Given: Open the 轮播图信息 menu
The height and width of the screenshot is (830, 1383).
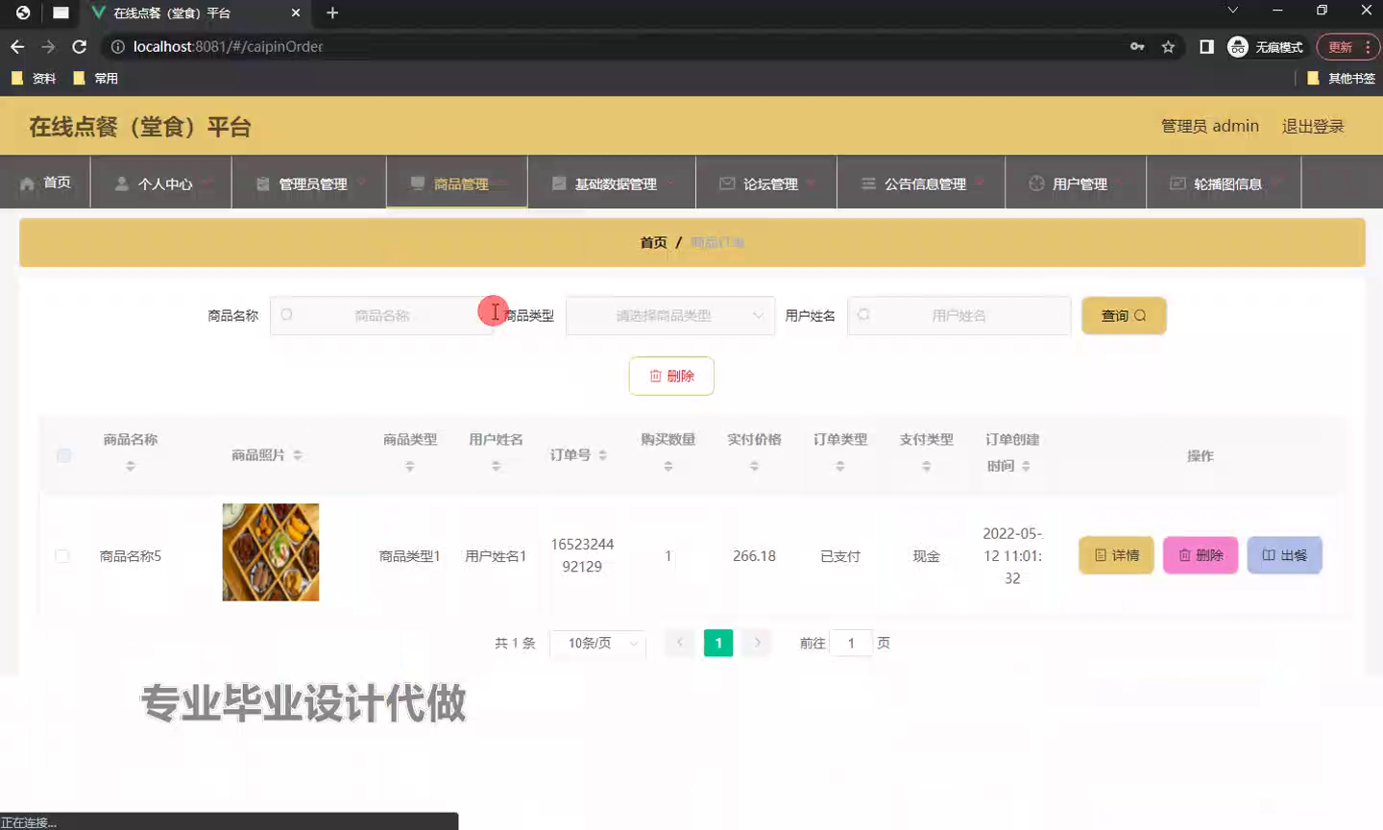Looking at the screenshot, I should point(1224,183).
